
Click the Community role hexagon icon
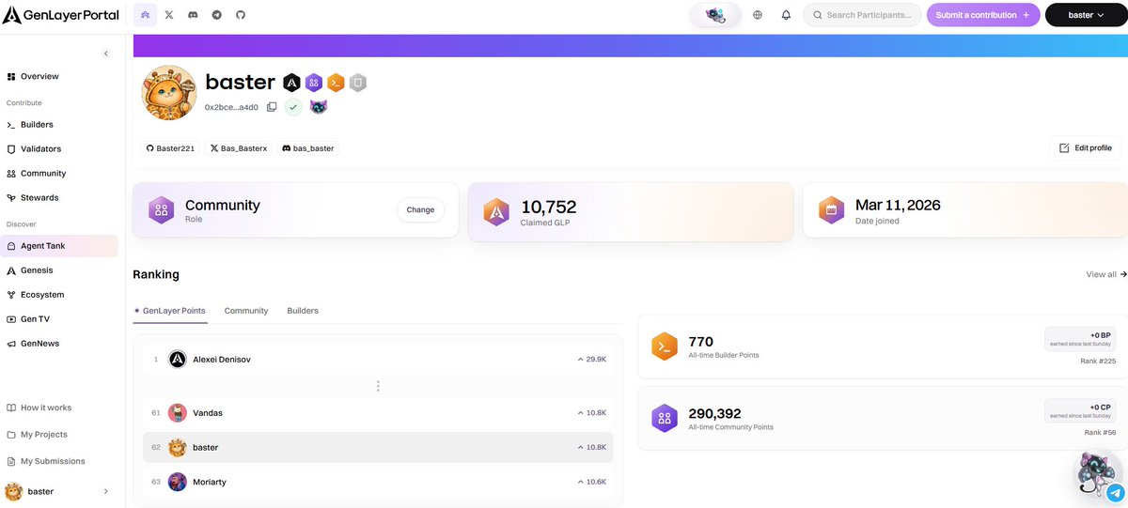click(x=161, y=210)
